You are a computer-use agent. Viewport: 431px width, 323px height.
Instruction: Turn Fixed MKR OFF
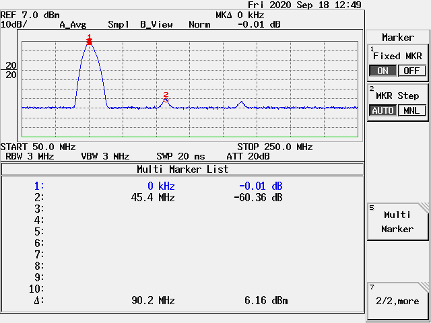(411, 71)
